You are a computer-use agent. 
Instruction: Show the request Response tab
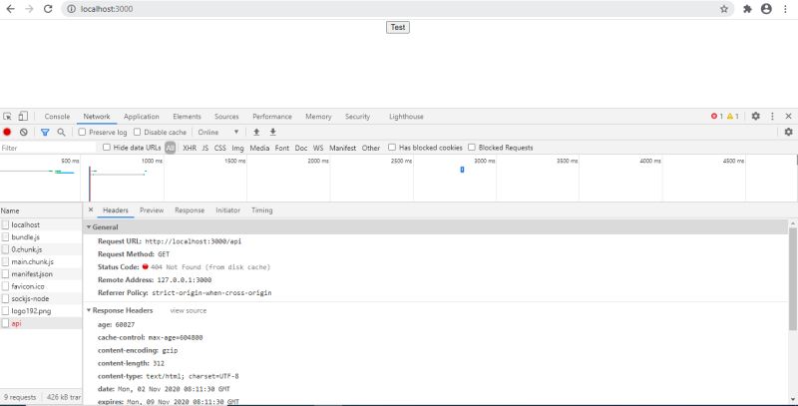pyautogui.click(x=190, y=210)
